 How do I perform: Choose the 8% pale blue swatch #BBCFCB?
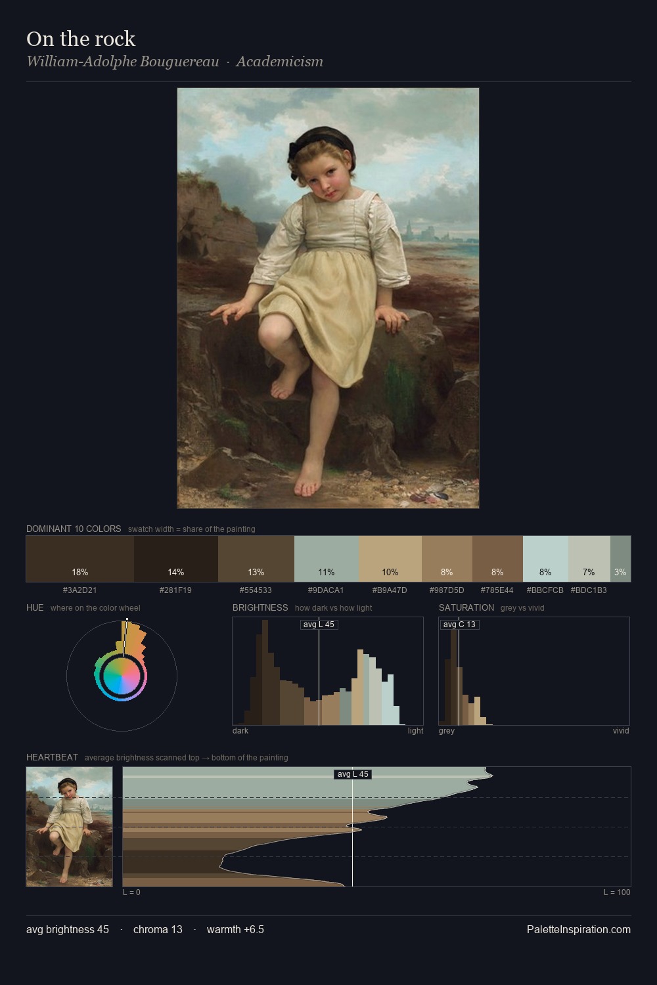pyautogui.click(x=545, y=559)
